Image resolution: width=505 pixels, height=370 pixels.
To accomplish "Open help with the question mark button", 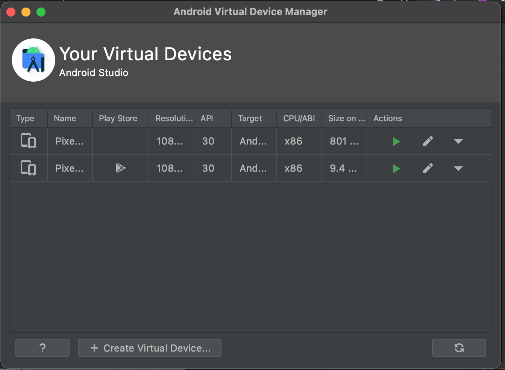I will (x=42, y=348).
